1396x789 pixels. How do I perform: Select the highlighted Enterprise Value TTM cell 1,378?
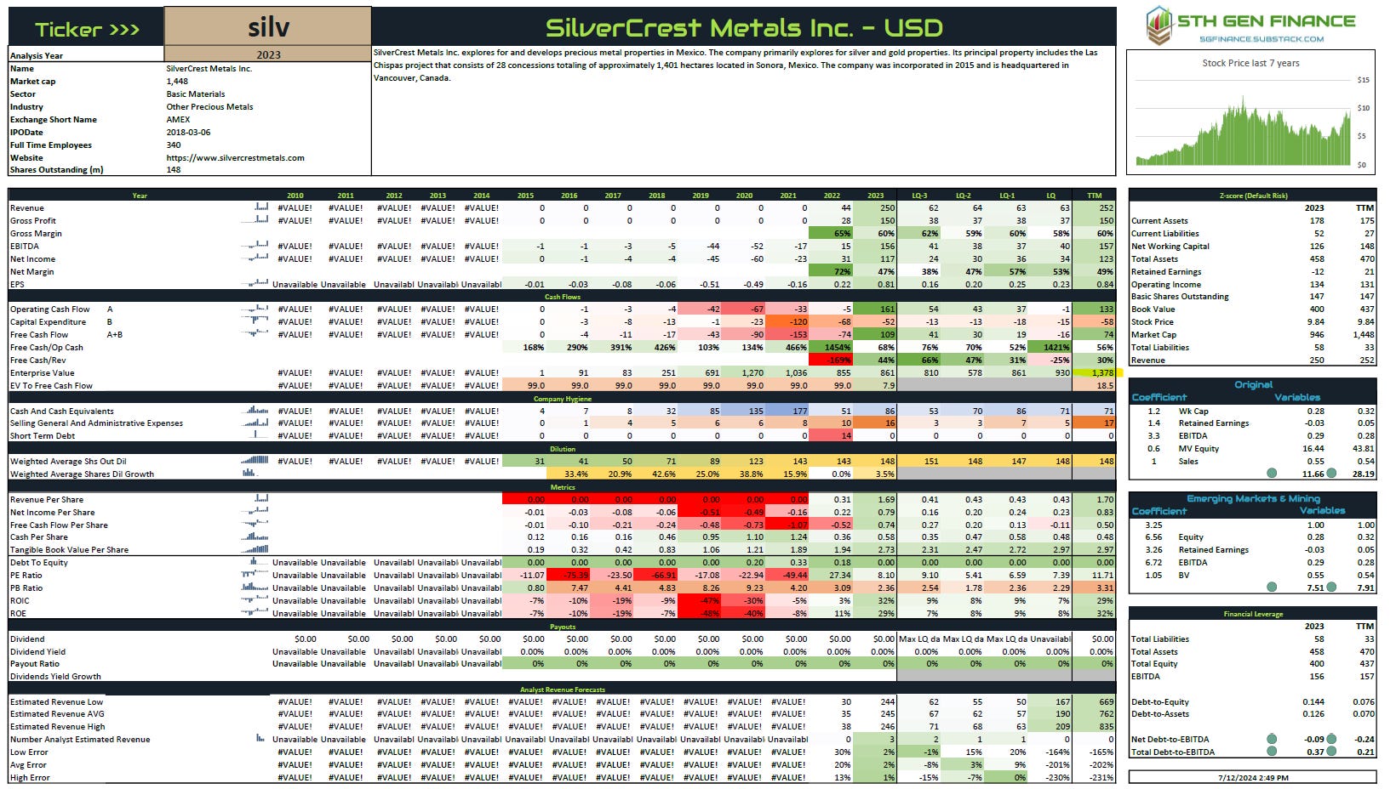click(1094, 373)
